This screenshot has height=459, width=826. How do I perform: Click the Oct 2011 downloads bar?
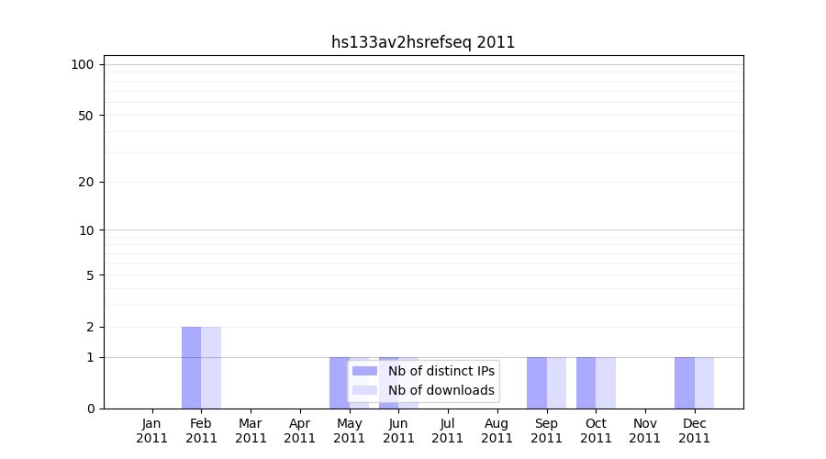click(x=606, y=383)
